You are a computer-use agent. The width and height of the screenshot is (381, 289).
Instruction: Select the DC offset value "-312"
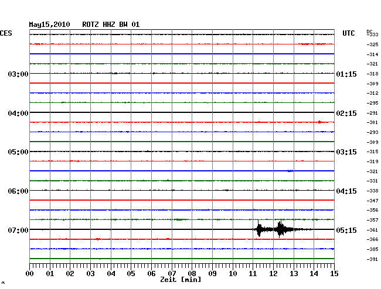coord(372,93)
